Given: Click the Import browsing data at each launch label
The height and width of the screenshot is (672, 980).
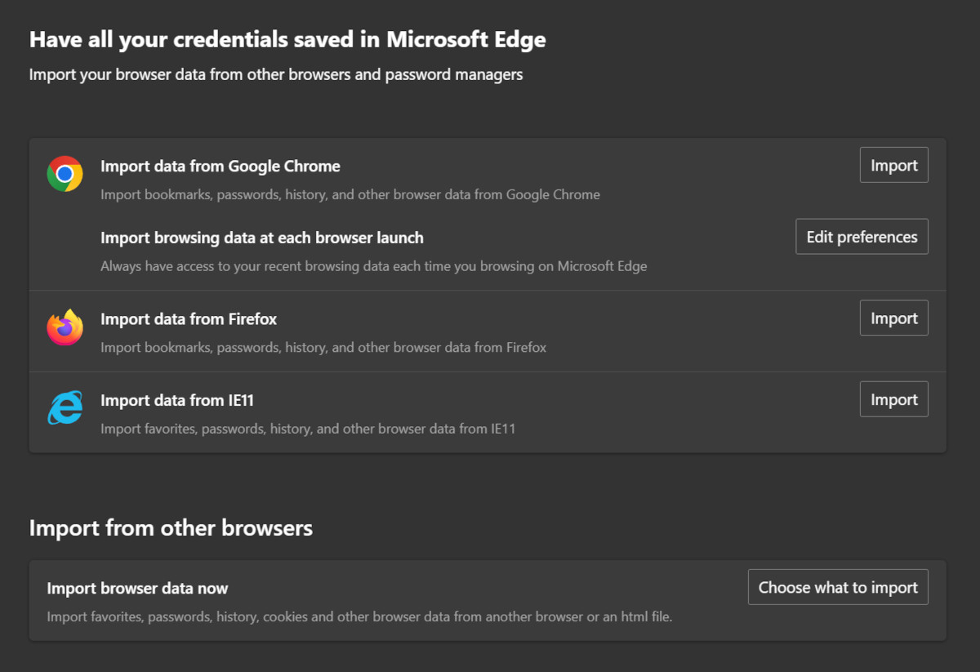Looking at the screenshot, I should pos(261,238).
